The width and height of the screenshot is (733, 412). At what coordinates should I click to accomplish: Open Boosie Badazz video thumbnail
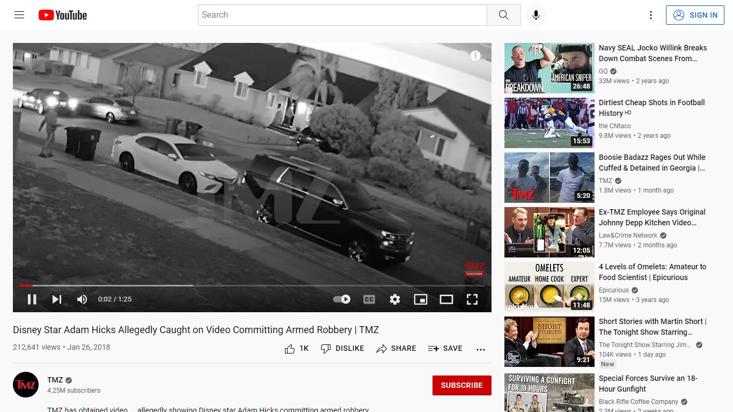coord(549,178)
